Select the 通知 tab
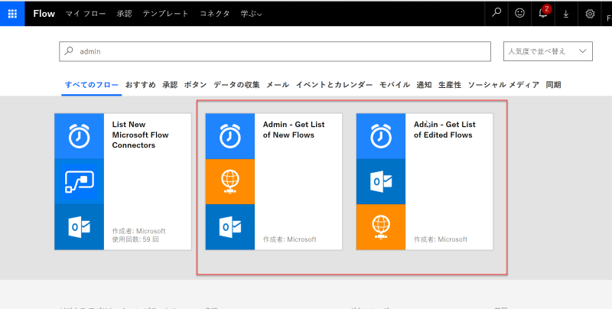 coord(424,85)
